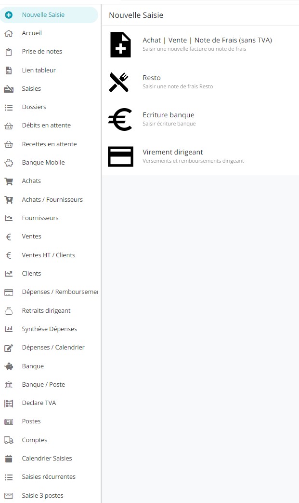Select Débits en attente in sidebar
Image resolution: width=299 pixels, height=503 pixels.
click(x=46, y=126)
